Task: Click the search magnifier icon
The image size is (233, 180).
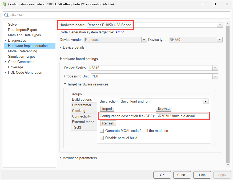Action: pos(7,15)
